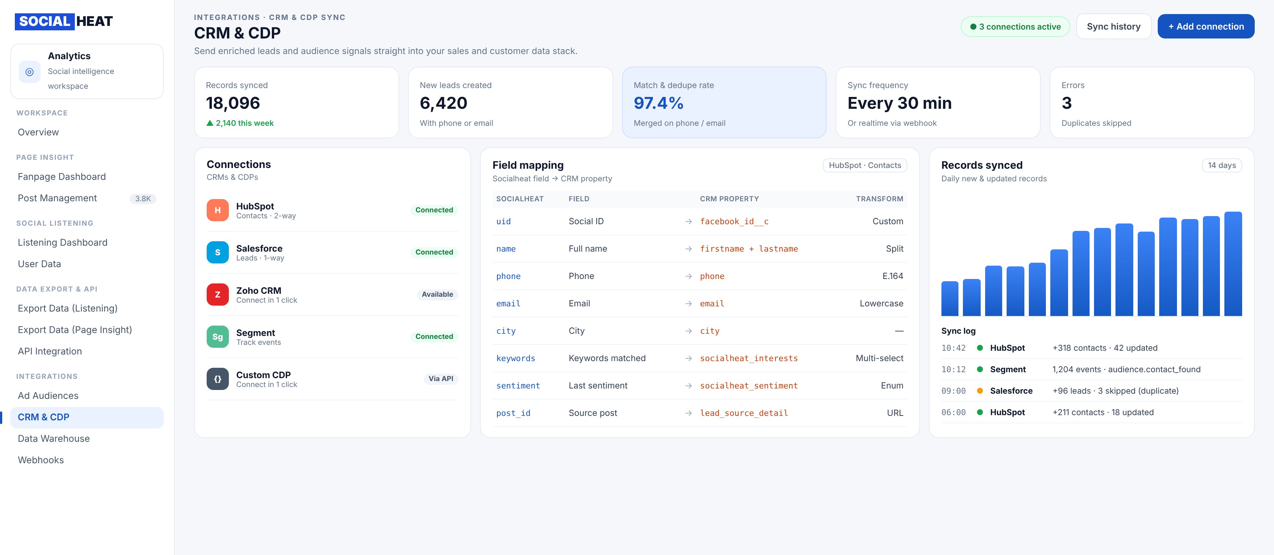1274x555 pixels.
Task: Click the 10:12 Segment sync log entry
Action: 1091,369
